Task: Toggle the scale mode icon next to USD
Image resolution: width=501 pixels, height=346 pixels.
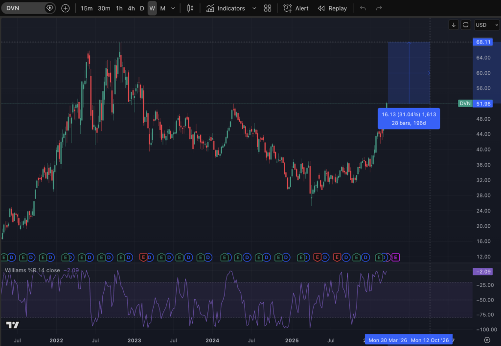Action: tap(466, 25)
